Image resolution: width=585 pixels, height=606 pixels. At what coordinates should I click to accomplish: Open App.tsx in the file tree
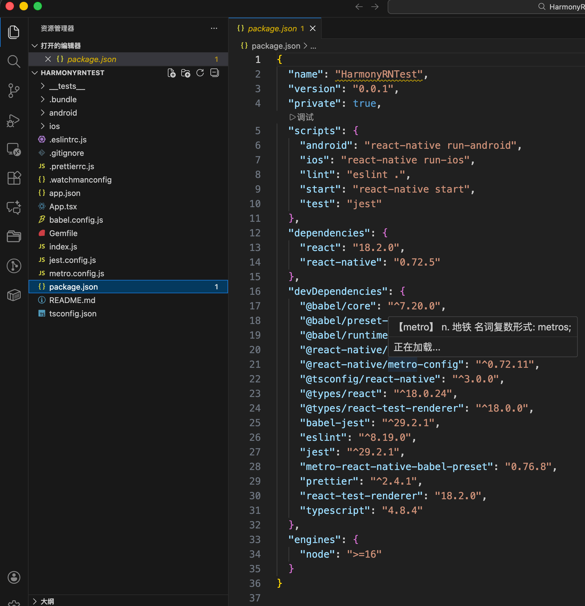(x=63, y=207)
